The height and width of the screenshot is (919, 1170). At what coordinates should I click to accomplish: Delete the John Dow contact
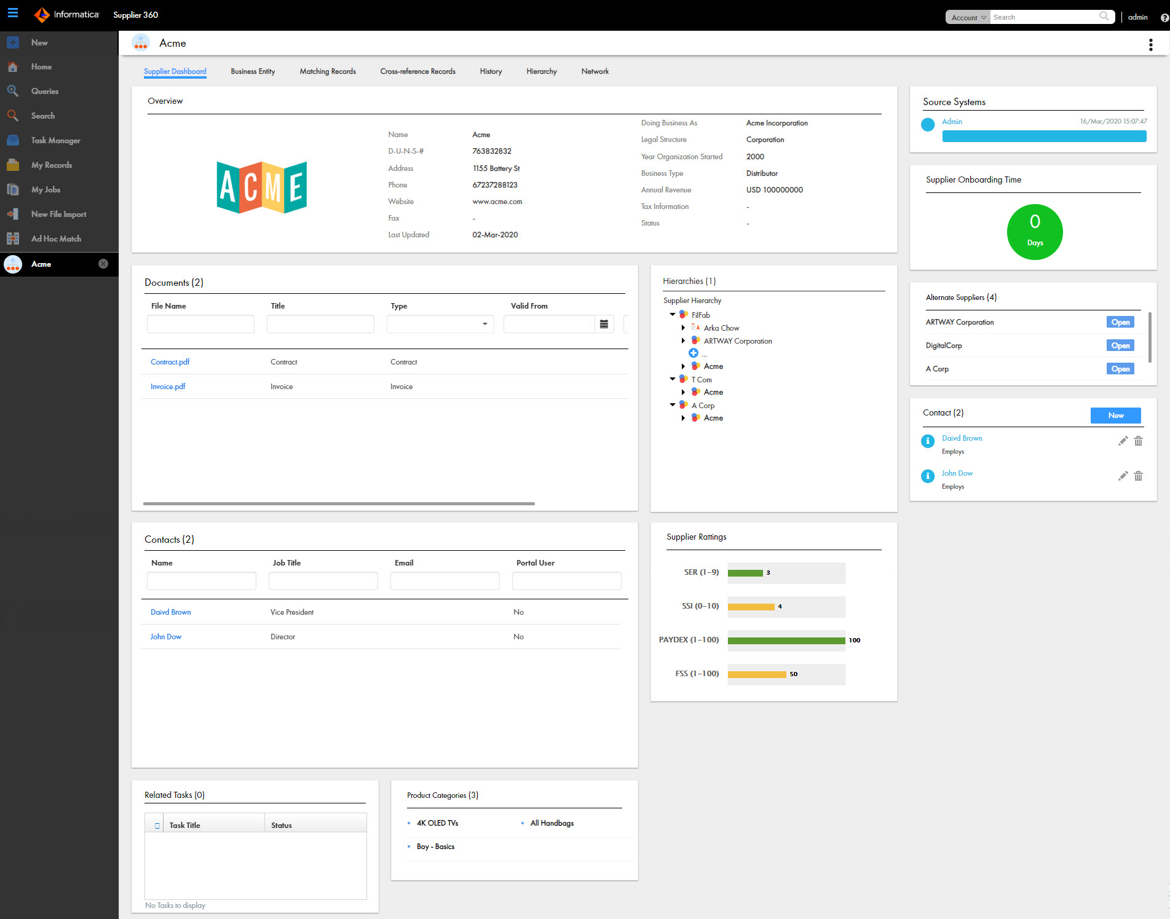[1138, 476]
